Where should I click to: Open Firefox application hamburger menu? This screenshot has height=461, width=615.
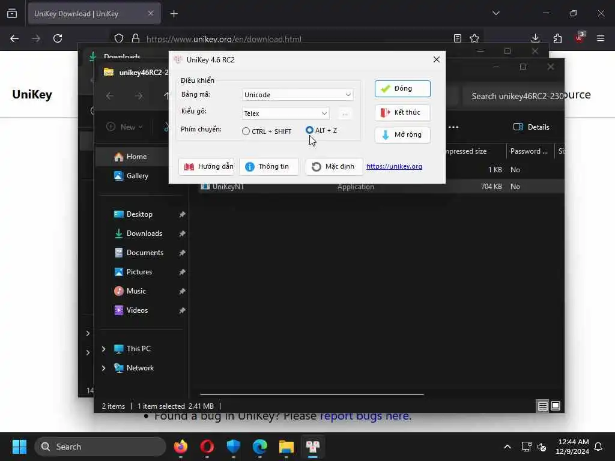601,38
